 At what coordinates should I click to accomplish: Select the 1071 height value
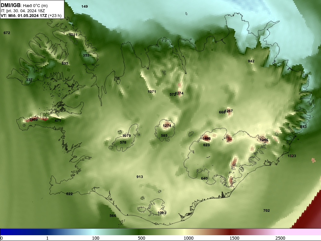(x=152, y=92)
